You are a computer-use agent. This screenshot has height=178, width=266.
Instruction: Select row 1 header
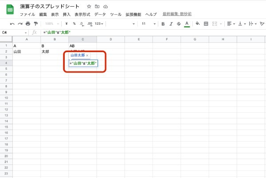tap(6, 45)
